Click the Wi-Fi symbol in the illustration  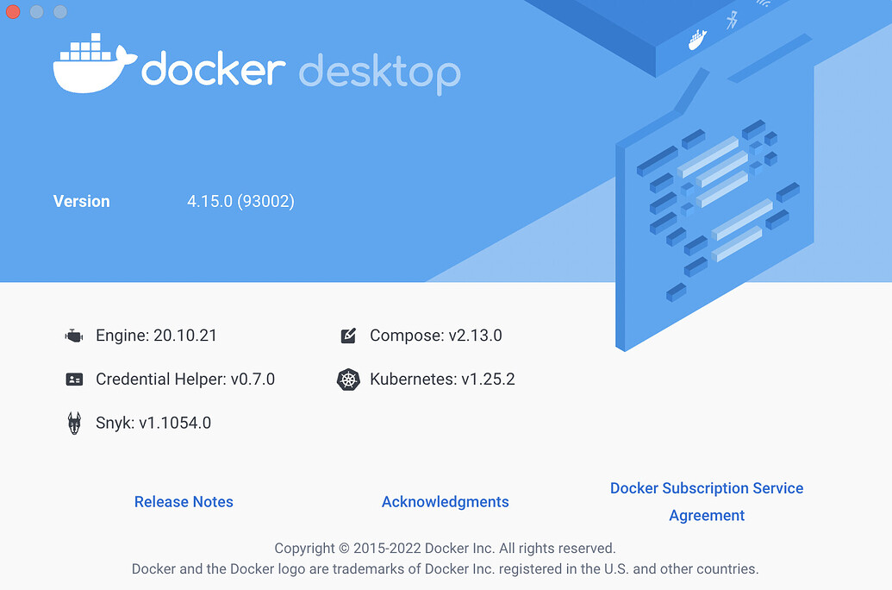[764, 3]
